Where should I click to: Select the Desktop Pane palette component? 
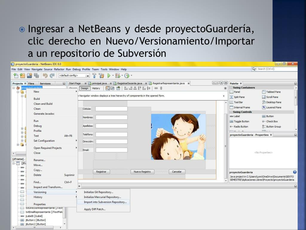click(272, 102)
